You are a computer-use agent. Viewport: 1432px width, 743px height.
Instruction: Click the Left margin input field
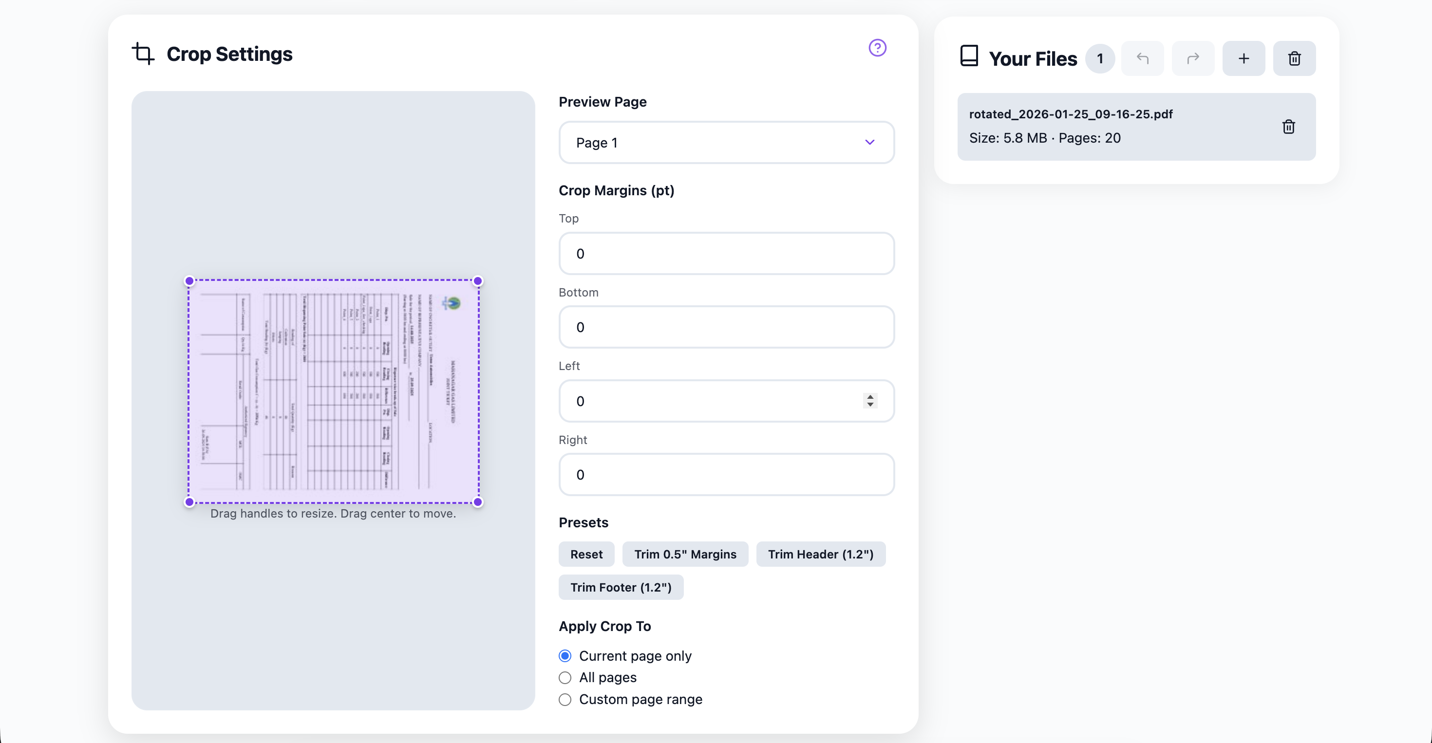(x=726, y=401)
